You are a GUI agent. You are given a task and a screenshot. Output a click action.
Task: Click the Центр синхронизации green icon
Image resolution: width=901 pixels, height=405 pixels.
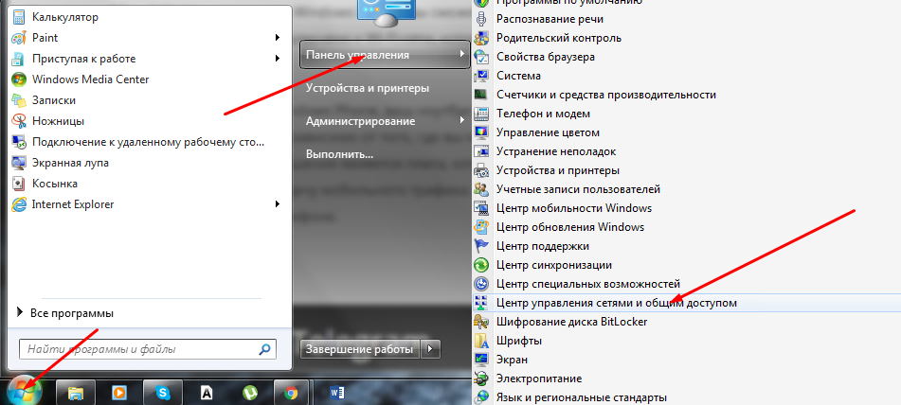tap(481, 265)
